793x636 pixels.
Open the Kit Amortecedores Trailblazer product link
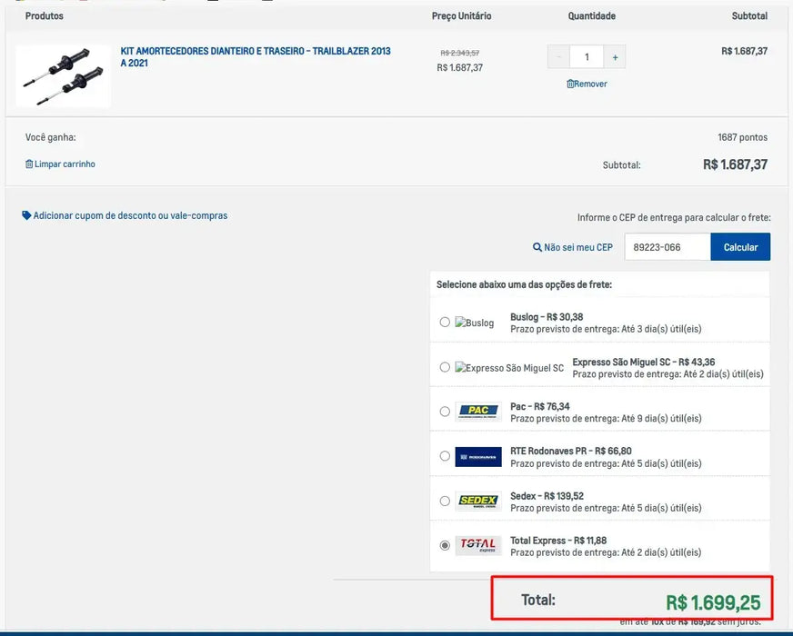tap(256, 57)
